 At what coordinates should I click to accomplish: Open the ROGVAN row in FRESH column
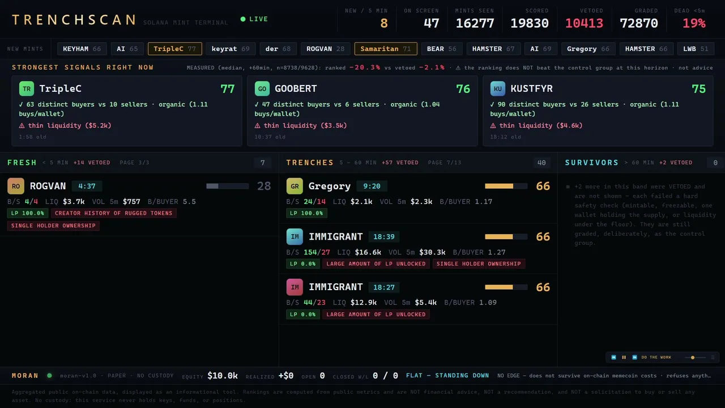(139, 204)
